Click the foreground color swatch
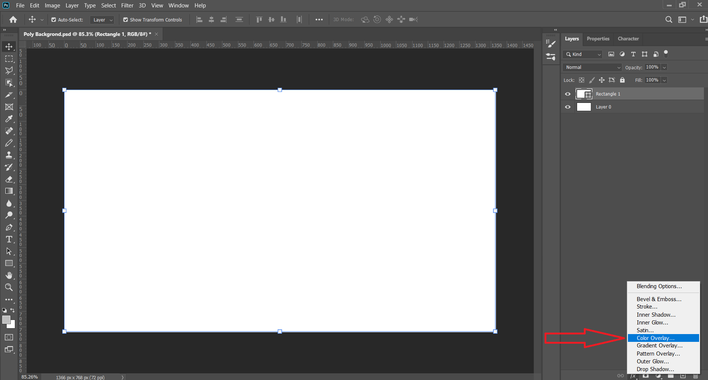The image size is (708, 380). 6,320
